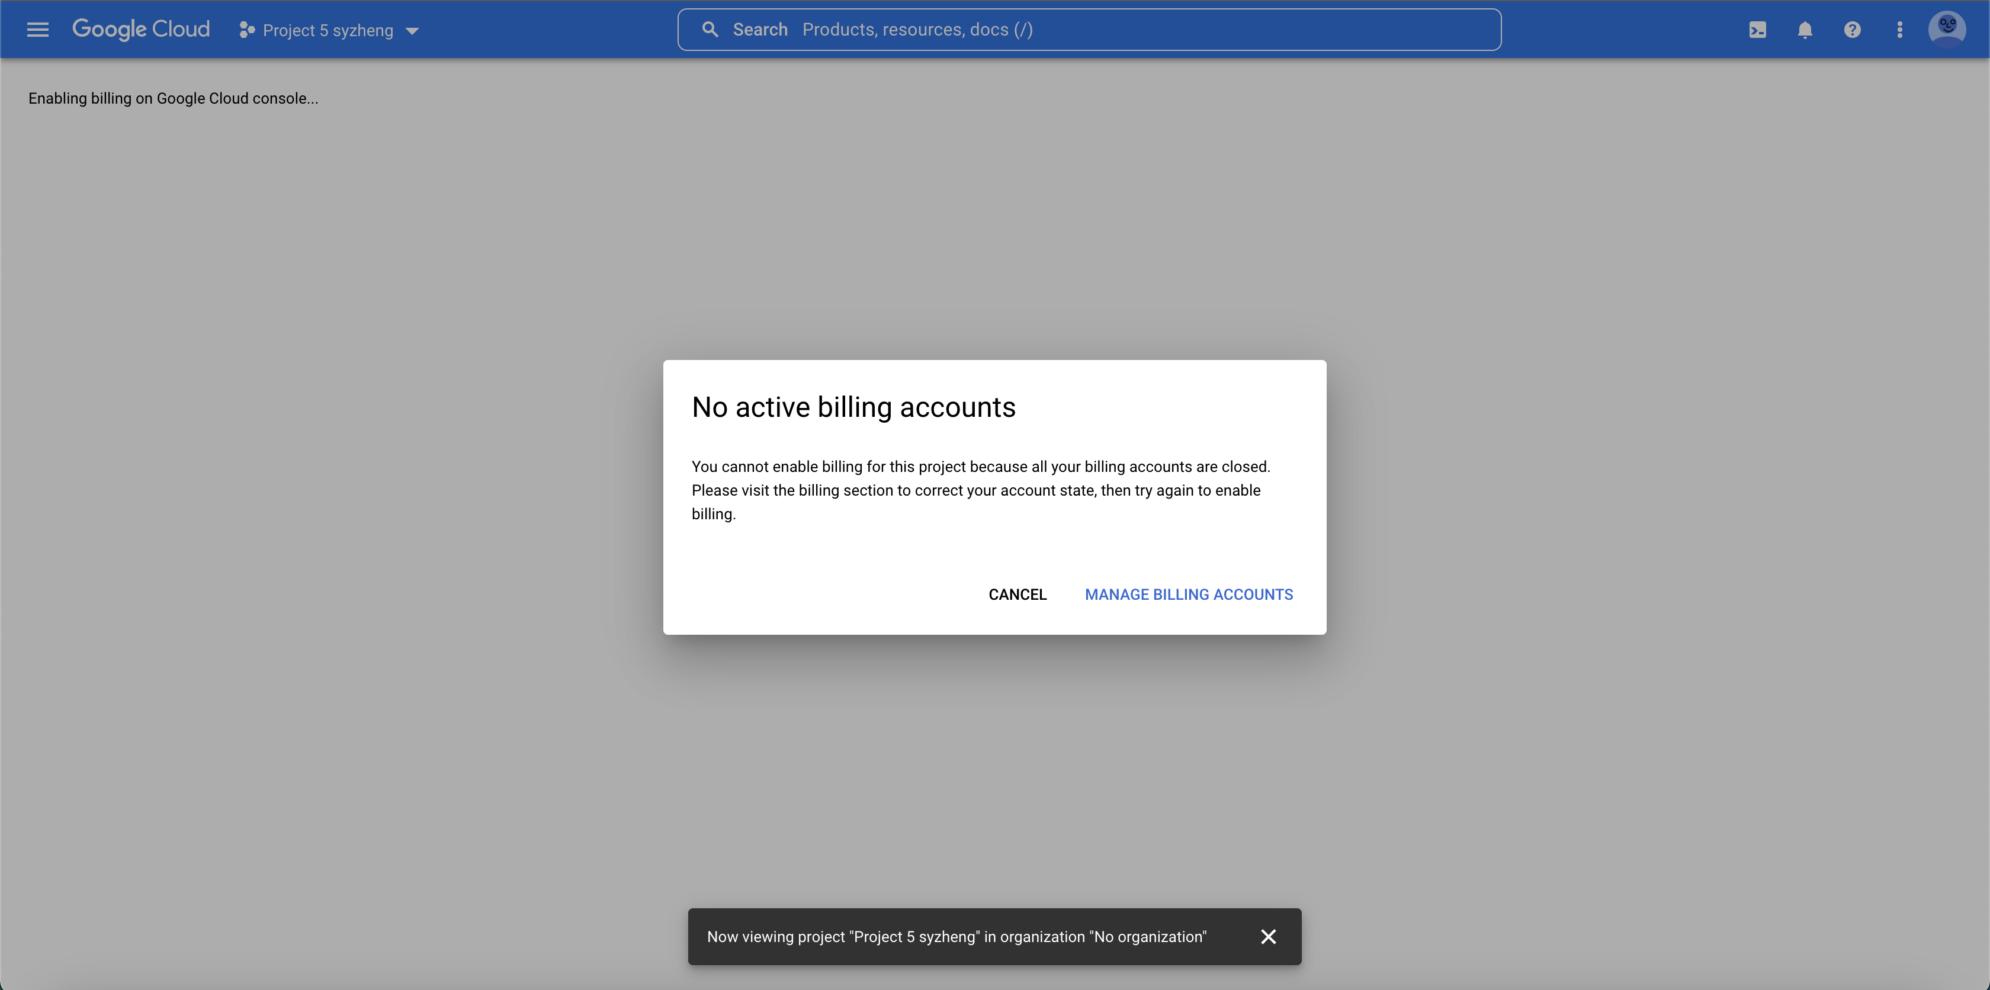The height and width of the screenshot is (990, 1990).
Task: Open the help question mark menu
Action: pyautogui.click(x=1852, y=30)
